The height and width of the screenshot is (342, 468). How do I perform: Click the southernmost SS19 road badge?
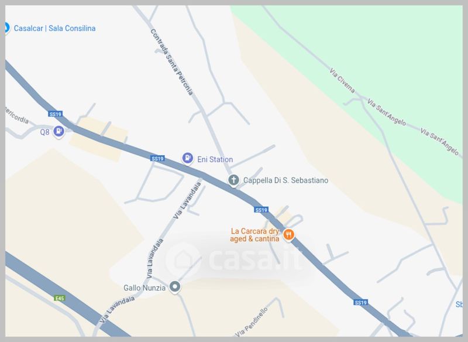click(360, 302)
